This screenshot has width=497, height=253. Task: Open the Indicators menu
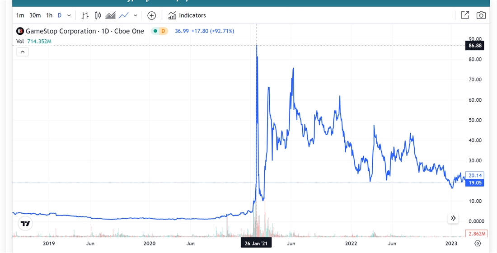click(187, 15)
